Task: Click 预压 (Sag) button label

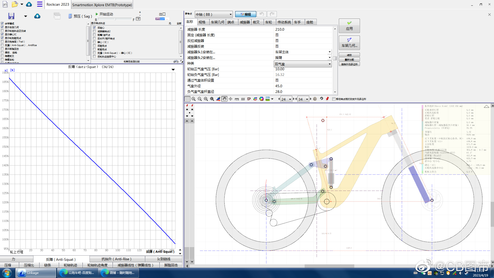Action: (x=83, y=16)
